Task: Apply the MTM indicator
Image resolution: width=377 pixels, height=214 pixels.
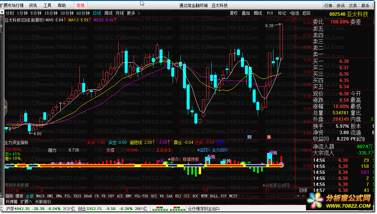Action: [204, 196]
